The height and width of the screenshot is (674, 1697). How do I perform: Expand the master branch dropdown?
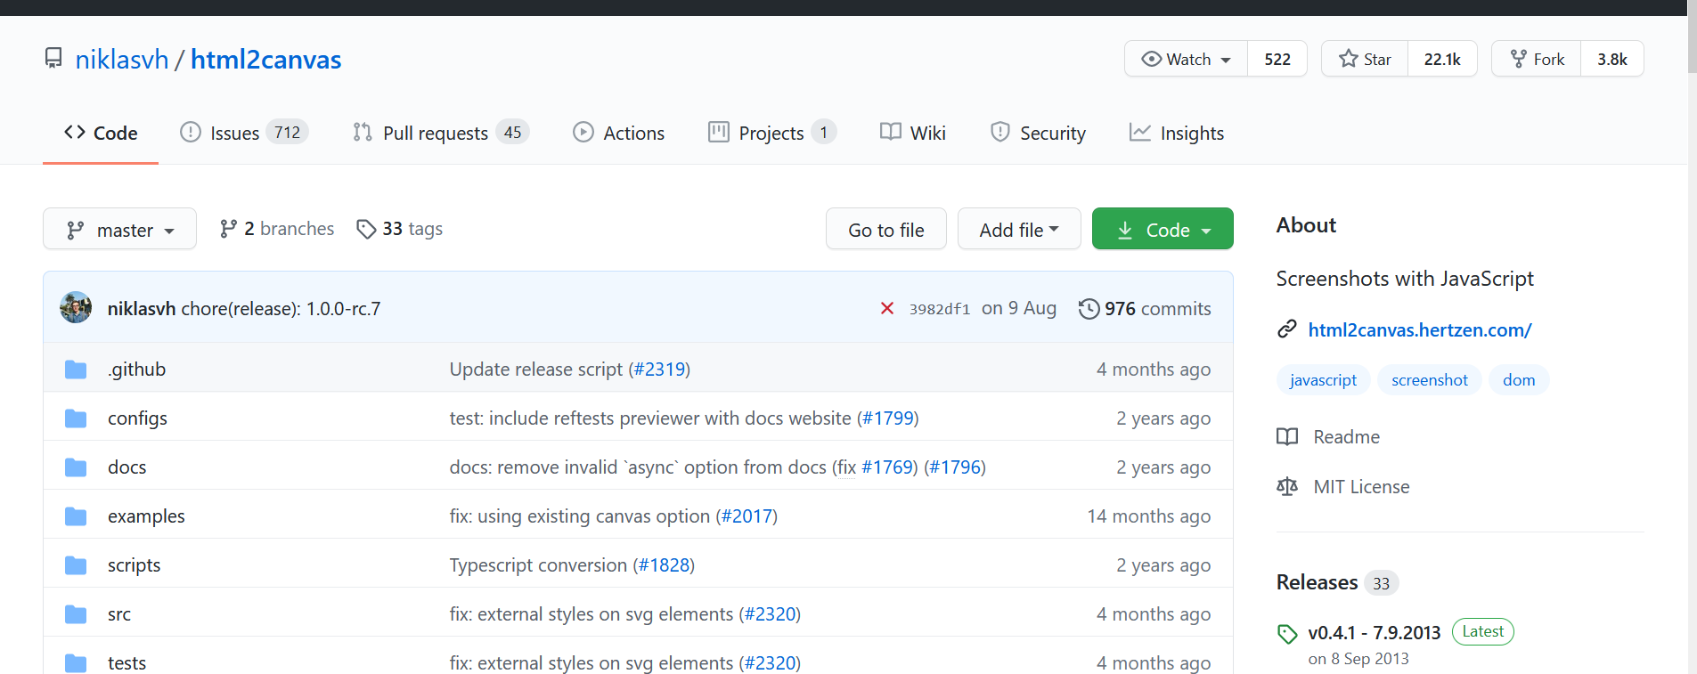tap(119, 229)
